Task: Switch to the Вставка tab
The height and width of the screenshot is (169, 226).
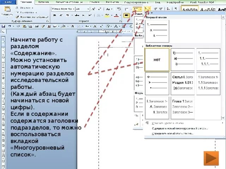Action: [x=43, y=2]
